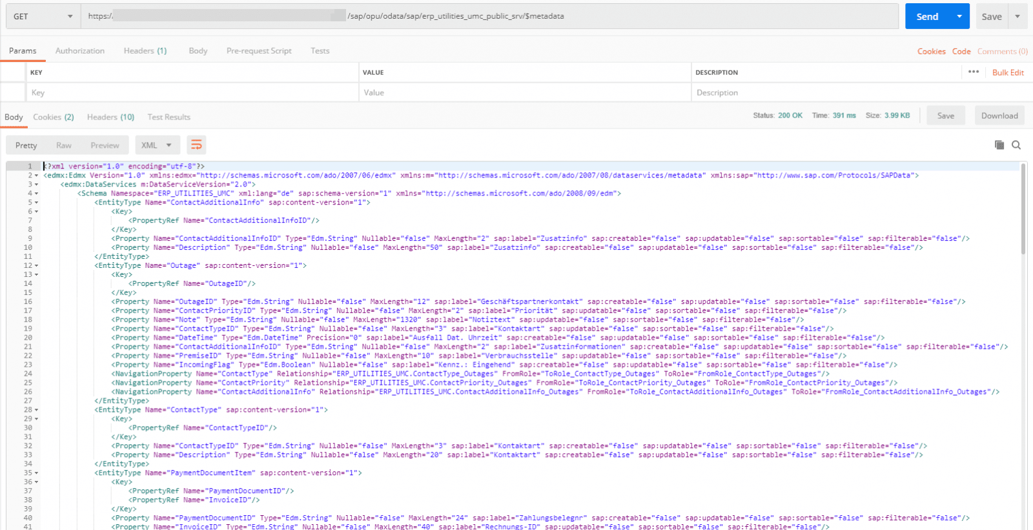Collapse the PaymentDocumentItem EntityType on line 35
The width and height of the screenshot is (1033, 530).
click(36, 473)
